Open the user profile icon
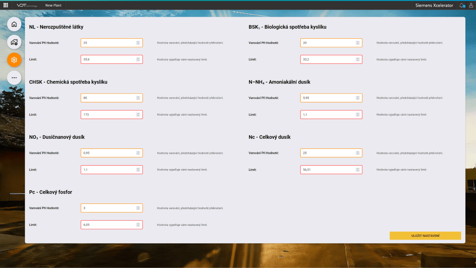This screenshot has height=268, width=476. tap(471, 5)
